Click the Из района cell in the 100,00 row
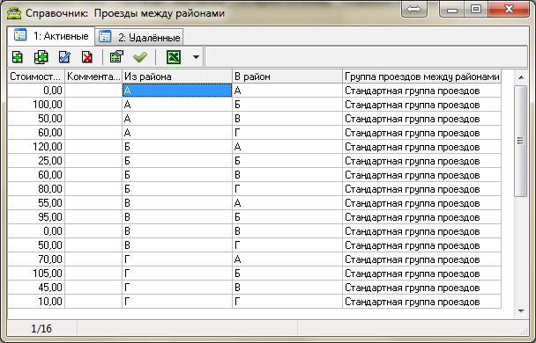The height and width of the screenshot is (343, 536). click(177, 105)
